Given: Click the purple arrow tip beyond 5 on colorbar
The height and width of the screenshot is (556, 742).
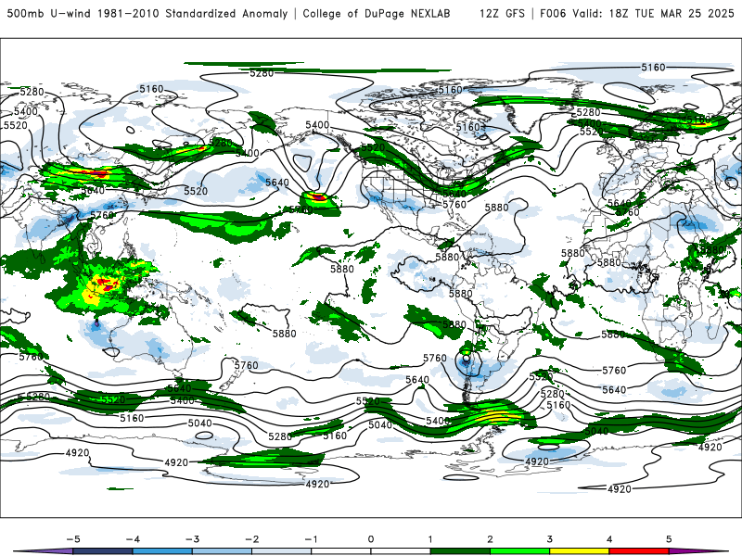Looking at the screenshot, I should (x=698, y=551).
